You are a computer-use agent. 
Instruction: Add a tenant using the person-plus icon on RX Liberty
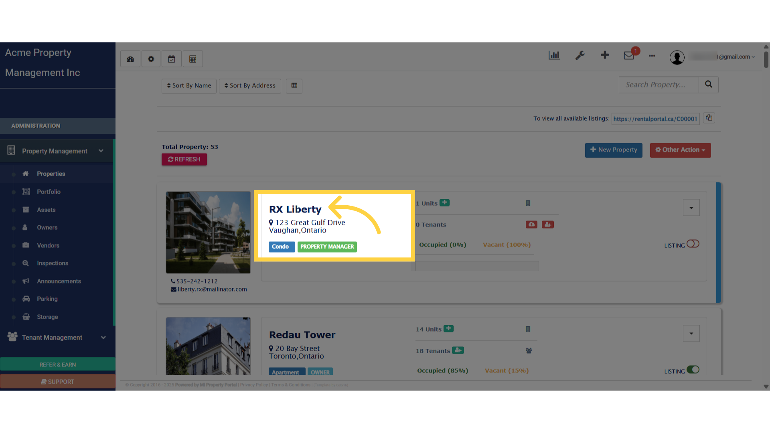(x=548, y=224)
